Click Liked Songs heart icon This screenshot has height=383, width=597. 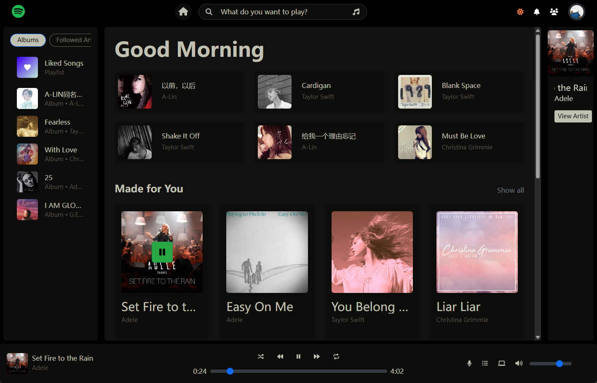coord(27,67)
